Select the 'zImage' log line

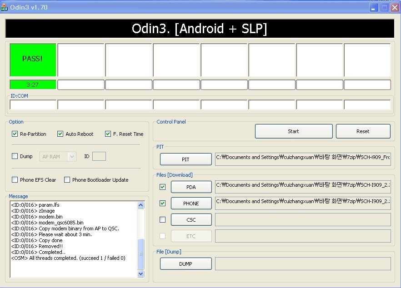click(x=33, y=211)
